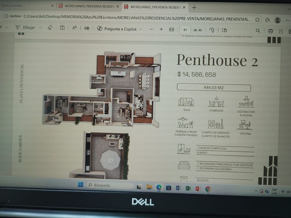Screen dimensions: 291x218
Task: Expand the Dibujar options dropdown arrow
Action: (x=40, y=28)
